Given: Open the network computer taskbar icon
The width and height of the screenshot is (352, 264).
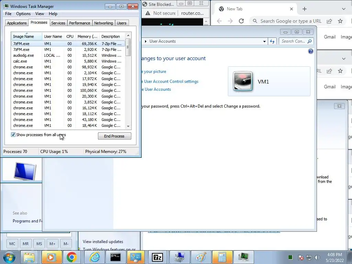Looking at the screenshot, I should 179,257.
